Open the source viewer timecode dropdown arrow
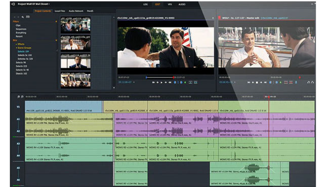The image size is (329, 187). (x=134, y=82)
